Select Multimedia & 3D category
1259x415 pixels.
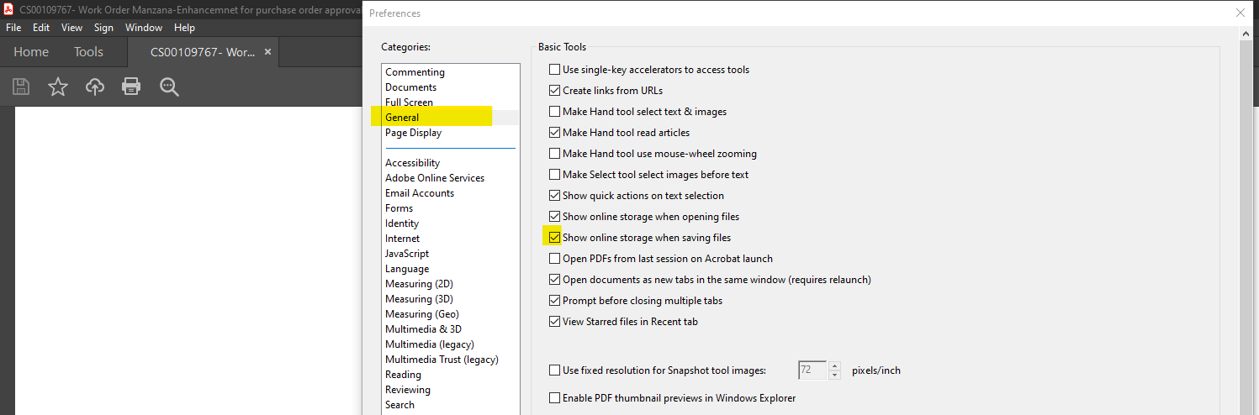tap(423, 329)
